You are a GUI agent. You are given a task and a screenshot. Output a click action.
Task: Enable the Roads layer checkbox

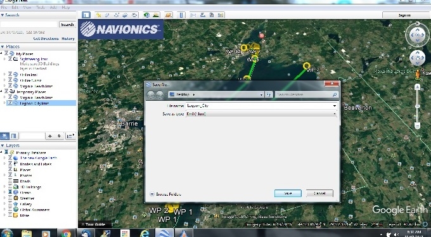pyautogui.click(x=10, y=181)
